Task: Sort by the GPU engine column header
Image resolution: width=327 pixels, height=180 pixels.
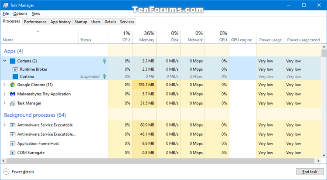Action: click(242, 37)
